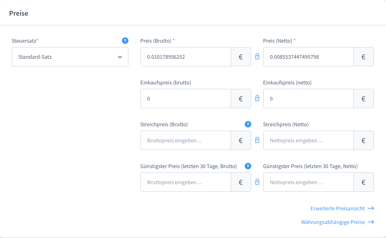386x238 pixels.
Task: Click the help icon beside Streichpreis (Brutto)
Action: 248,124
